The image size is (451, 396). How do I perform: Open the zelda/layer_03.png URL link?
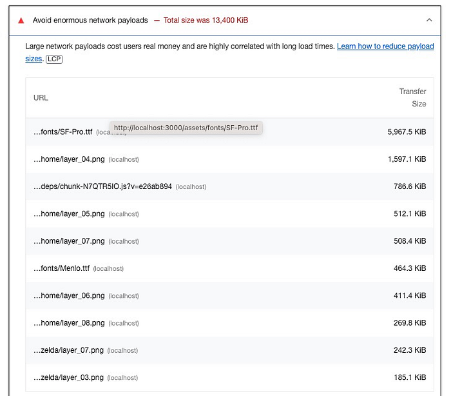pos(68,378)
